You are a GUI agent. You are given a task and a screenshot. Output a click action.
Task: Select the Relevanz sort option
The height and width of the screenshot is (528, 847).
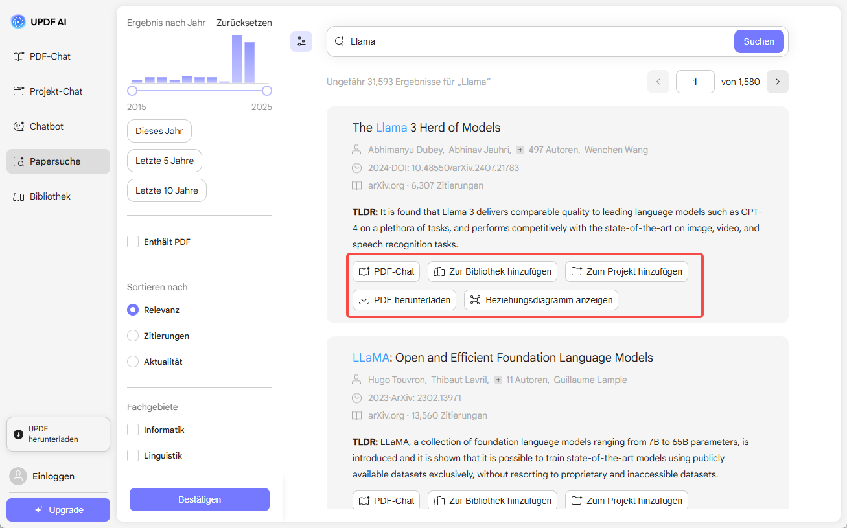133,310
